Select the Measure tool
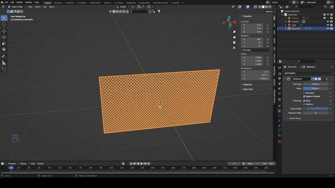 (x=4, y=63)
